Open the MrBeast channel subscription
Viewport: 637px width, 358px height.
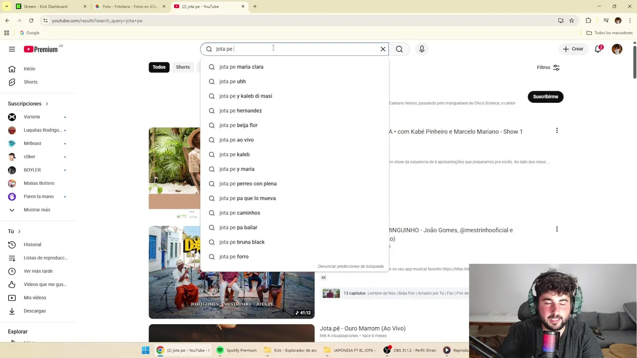pos(38,143)
